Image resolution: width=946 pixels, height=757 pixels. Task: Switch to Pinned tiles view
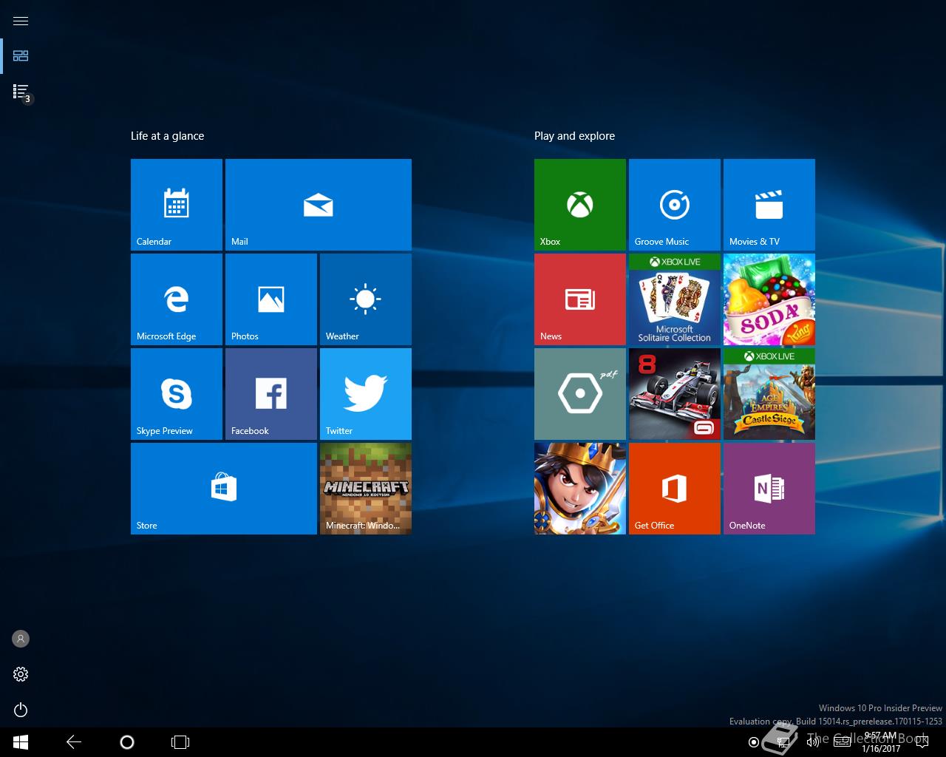(21, 56)
